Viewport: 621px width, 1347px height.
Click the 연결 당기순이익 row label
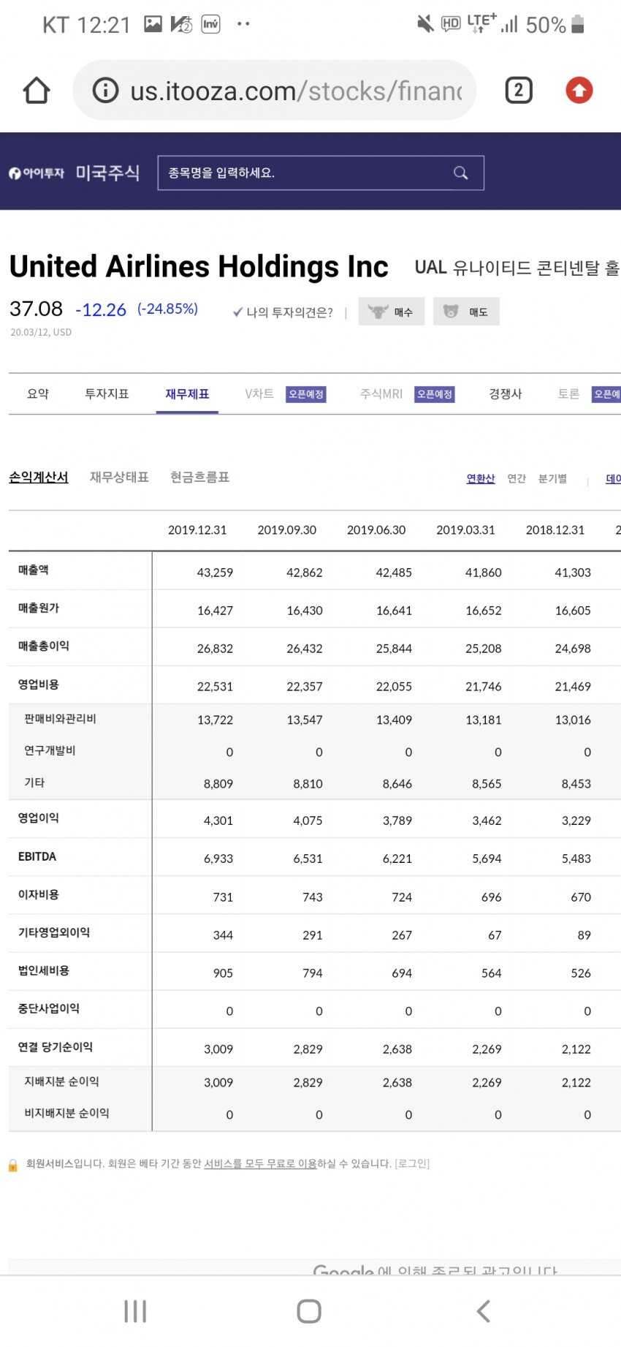pos(56,1046)
